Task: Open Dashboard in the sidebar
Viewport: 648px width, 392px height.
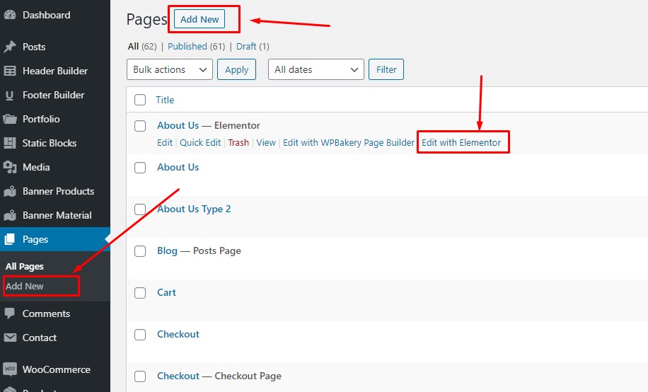Action: tap(46, 15)
